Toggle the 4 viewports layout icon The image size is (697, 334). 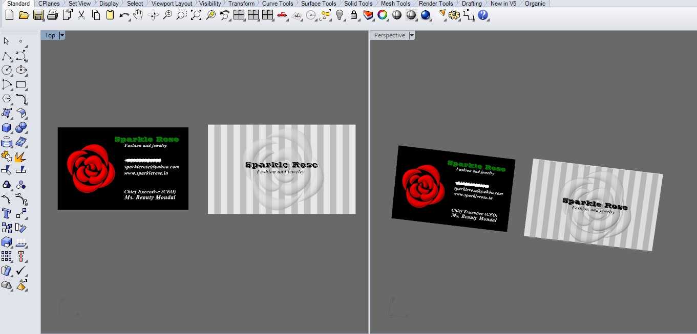point(239,15)
